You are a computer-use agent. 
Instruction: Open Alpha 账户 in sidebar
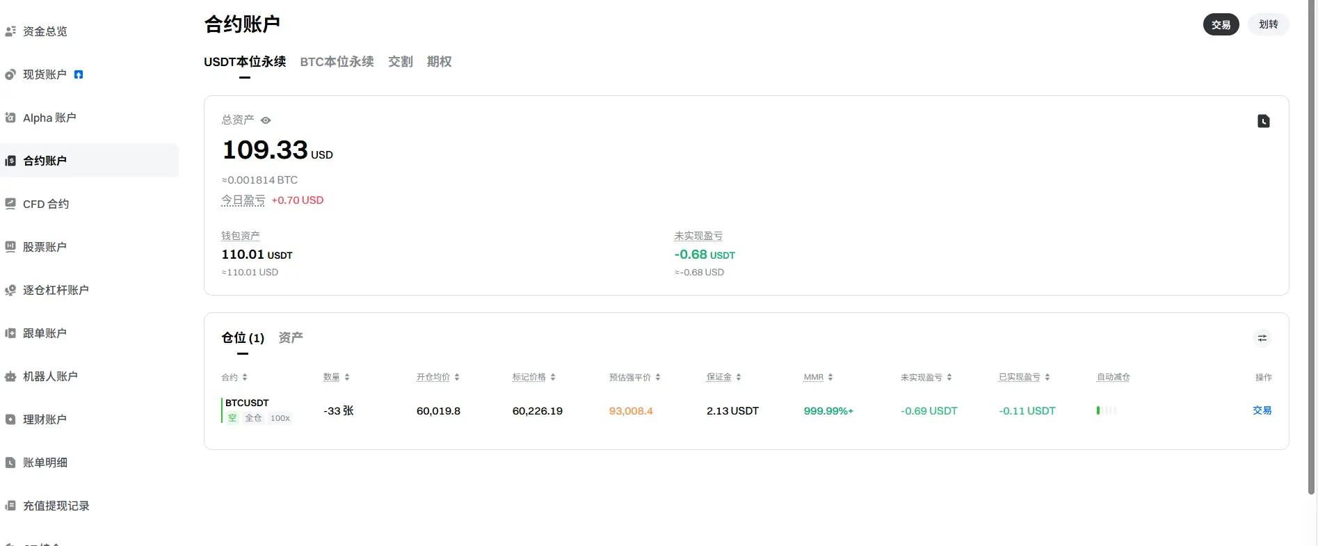click(x=49, y=118)
